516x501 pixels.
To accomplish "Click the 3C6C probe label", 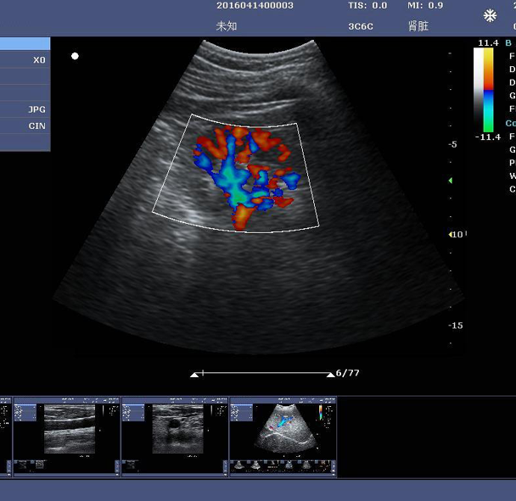I will [x=361, y=26].
